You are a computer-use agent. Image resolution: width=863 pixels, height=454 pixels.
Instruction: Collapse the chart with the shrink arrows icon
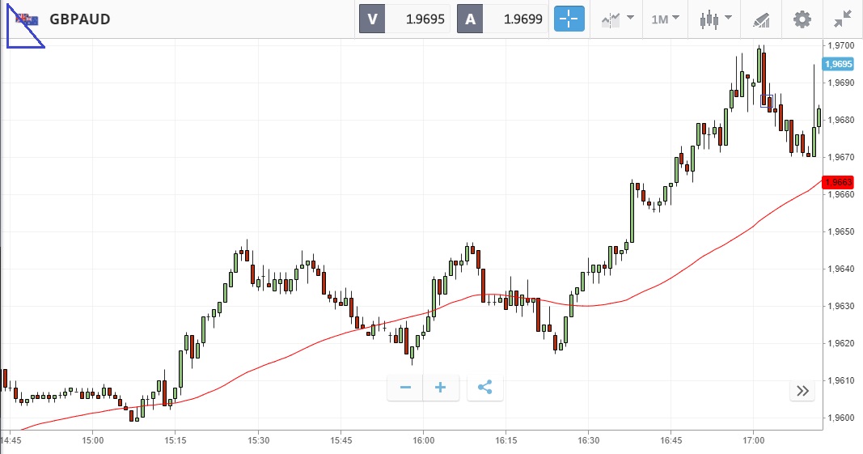pyautogui.click(x=842, y=19)
